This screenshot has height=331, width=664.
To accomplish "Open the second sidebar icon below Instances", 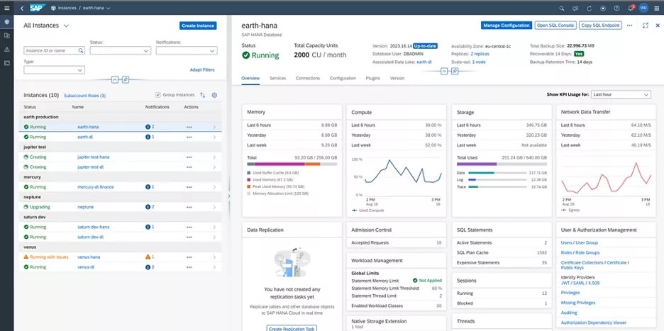I will [7, 36].
